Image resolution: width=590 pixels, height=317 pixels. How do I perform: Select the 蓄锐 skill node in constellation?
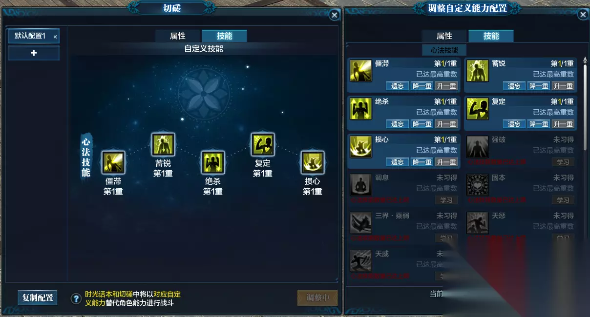tap(163, 145)
